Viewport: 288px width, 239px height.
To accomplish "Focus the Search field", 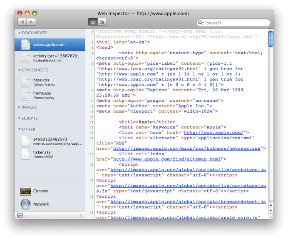I will pos(233,23).
